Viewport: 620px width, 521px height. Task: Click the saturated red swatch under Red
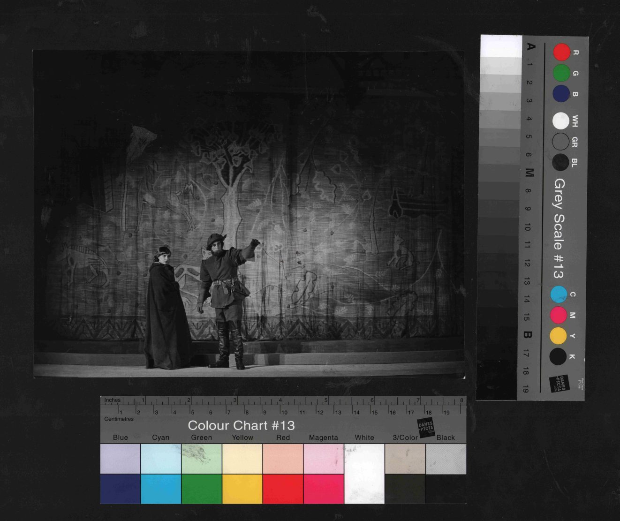point(283,489)
